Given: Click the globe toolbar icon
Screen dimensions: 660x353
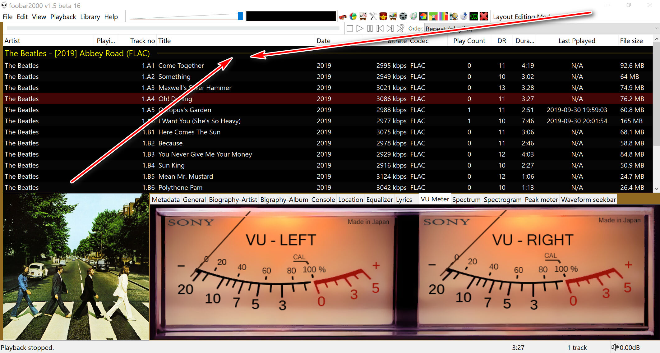Looking at the screenshot, I should point(454,16).
